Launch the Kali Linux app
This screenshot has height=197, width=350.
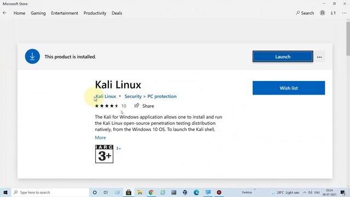[x=283, y=56]
